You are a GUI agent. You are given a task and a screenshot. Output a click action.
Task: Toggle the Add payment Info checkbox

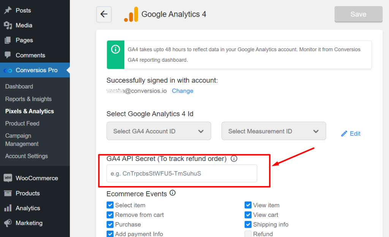110,234
